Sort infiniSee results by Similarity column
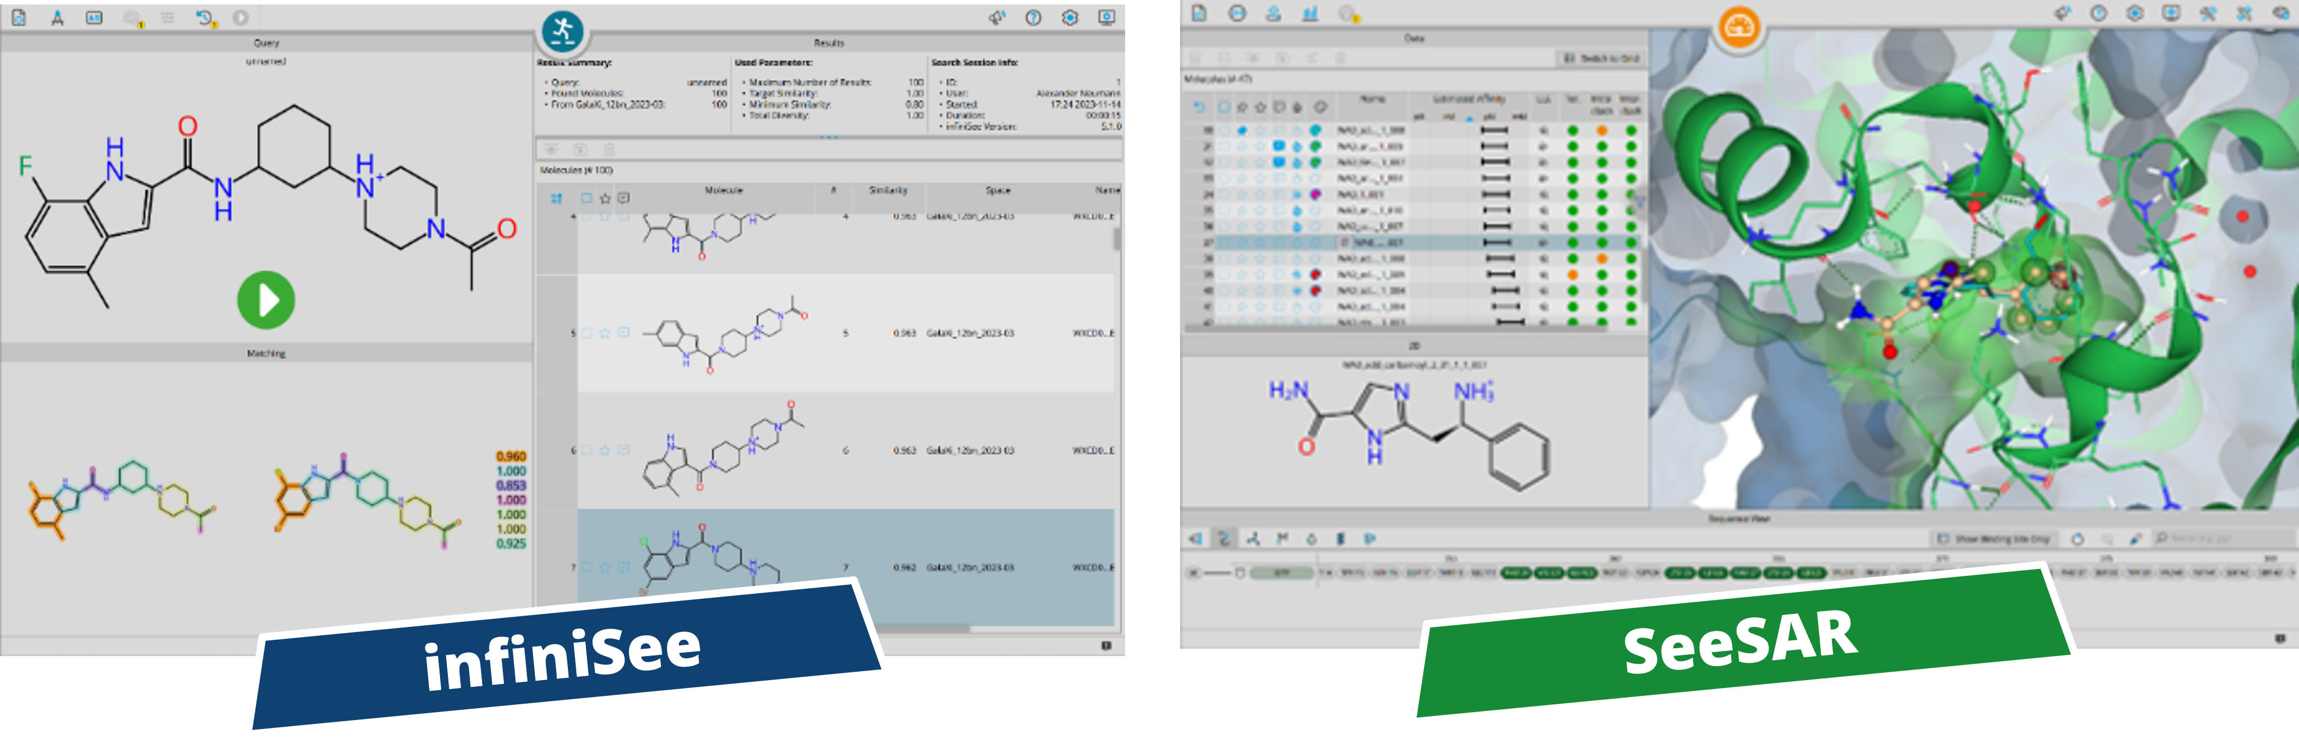This screenshot has width=2299, height=748. pyautogui.click(x=888, y=191)
